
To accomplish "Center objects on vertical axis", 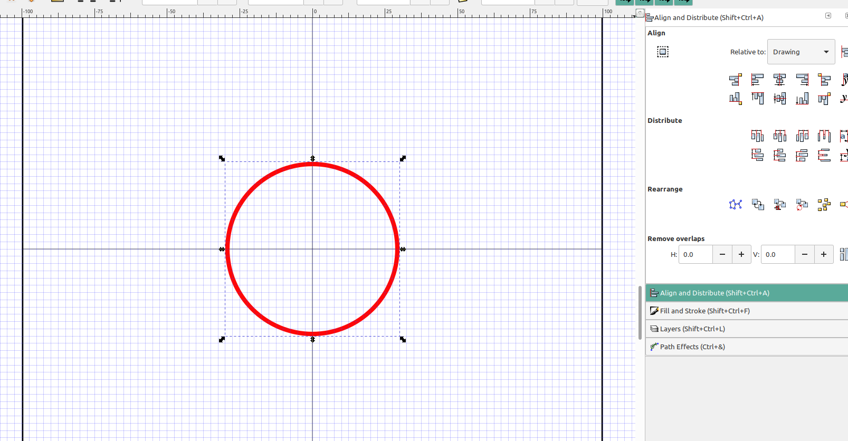I will click(779, 80).
